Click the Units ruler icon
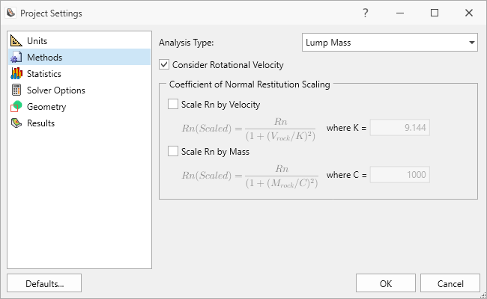 coord(16,41)
